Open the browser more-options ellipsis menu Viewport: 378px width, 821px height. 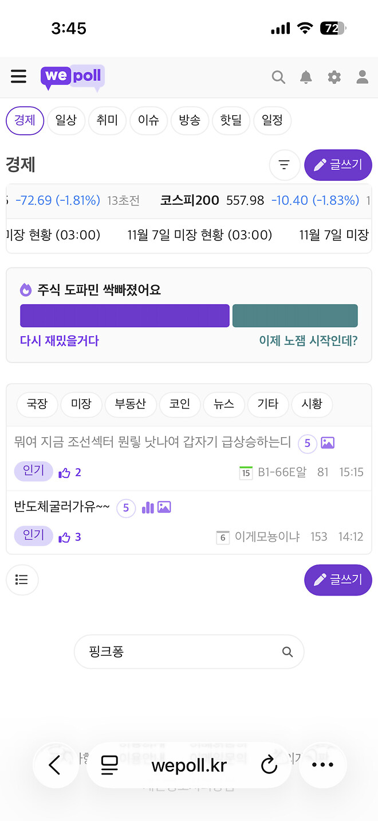pos(322,764)
